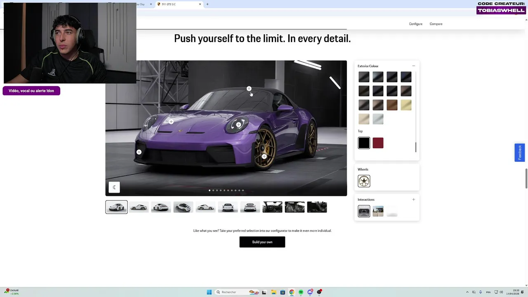Click the taskbar Rechercher search box

coord(237,292)
